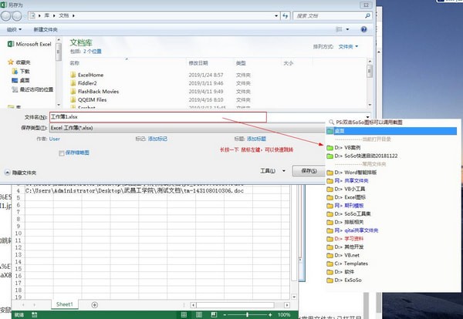The width and height of the screenshot is (463, 319).
Task: Click folder icon beside D:> VB.net
Action: 330,255
